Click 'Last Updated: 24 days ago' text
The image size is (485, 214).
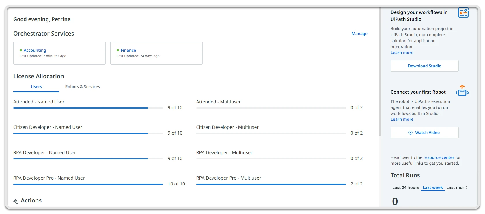coord(138,56)
